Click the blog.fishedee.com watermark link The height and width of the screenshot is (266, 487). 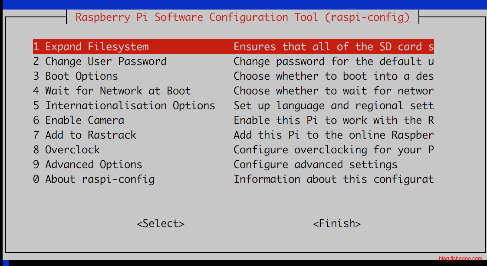(460, 259)
